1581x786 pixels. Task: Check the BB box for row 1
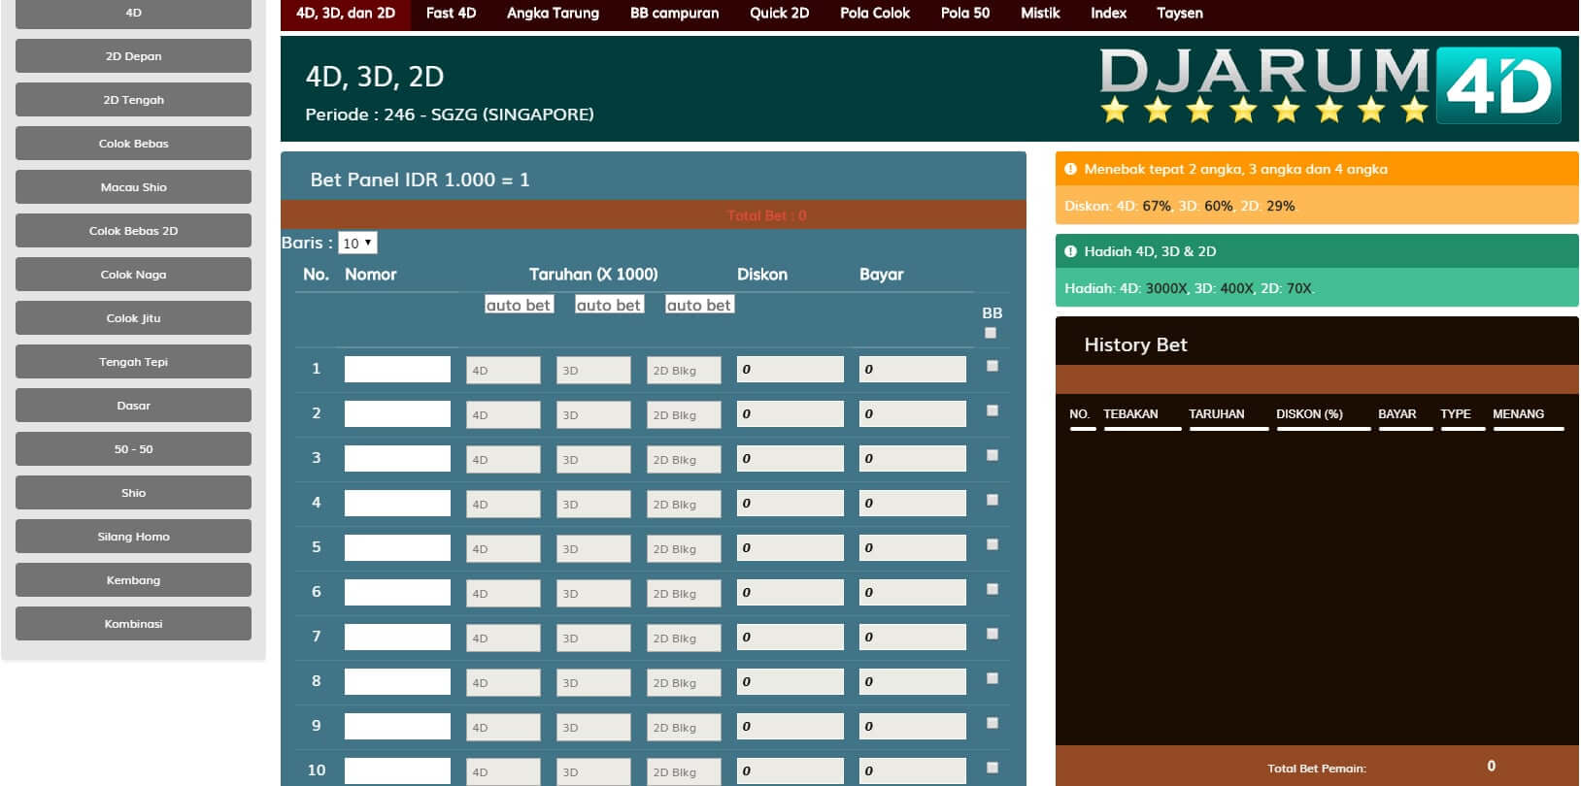click(992, 366)
